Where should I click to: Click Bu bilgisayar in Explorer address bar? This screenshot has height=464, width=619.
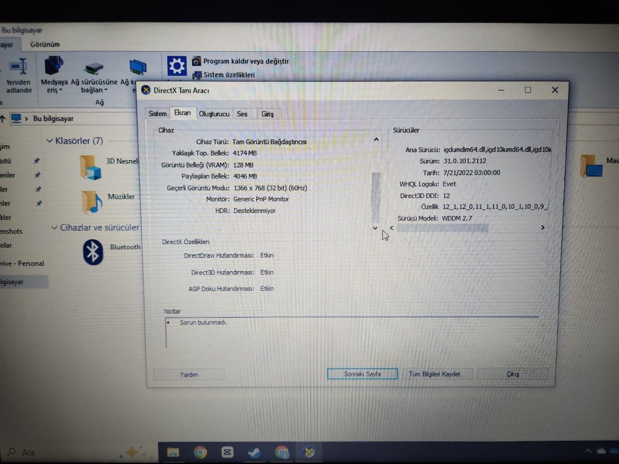click(x=53, y=119)
